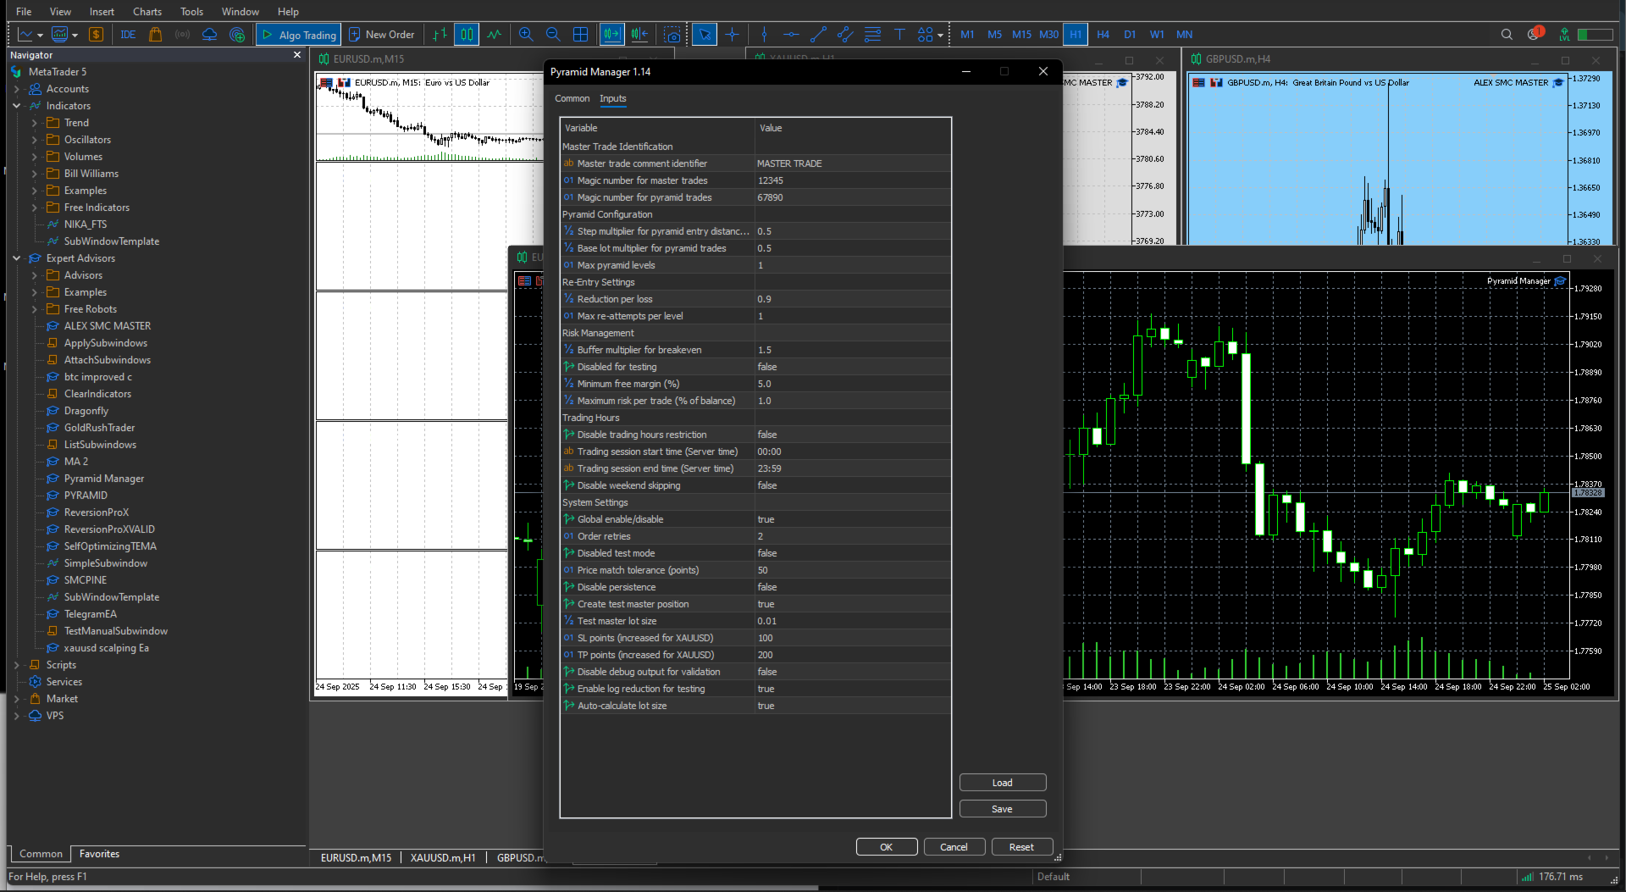Switch to the D1 timeframe

pos(1130,35)
